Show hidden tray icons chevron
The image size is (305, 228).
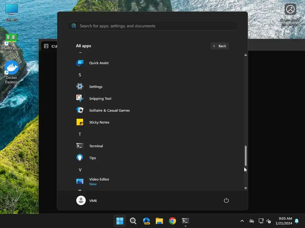click(242, 221)
